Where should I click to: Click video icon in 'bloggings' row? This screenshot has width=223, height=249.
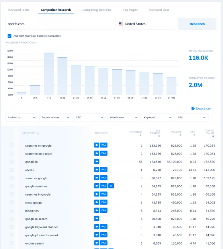pos(96,210)
